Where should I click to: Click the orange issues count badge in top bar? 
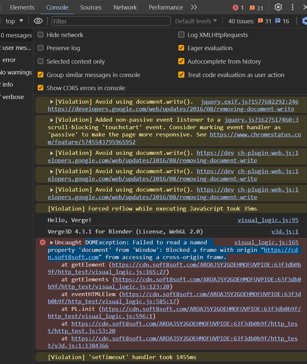257,8
